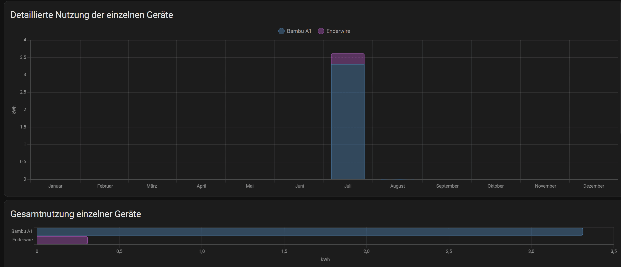
Task: Click the 'Bambu A1' row label in total chart
Action: [x=22, y=231]
